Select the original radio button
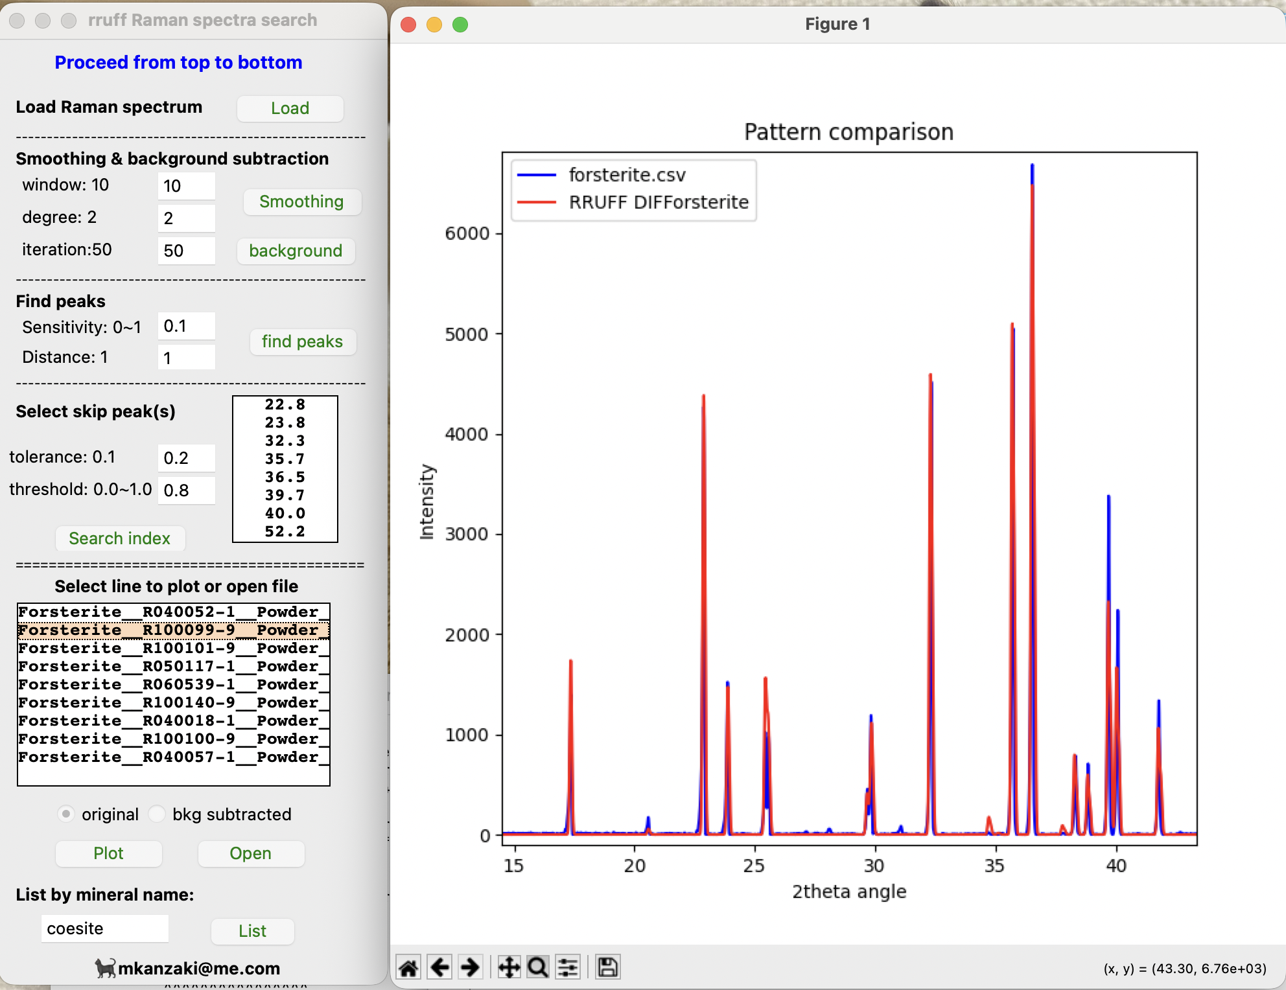This screenshot has height=990, width=1286. coord(66,814)
